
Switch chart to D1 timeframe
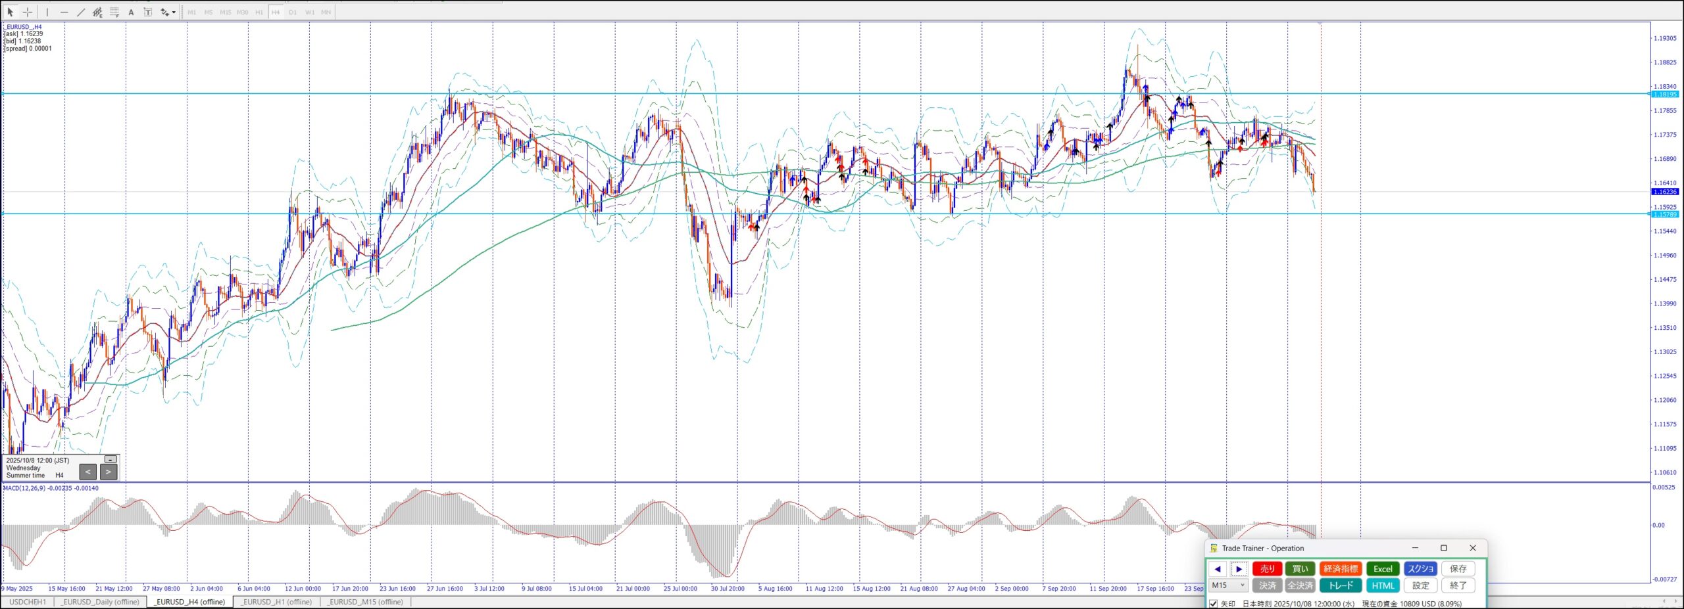click(293, 12)
